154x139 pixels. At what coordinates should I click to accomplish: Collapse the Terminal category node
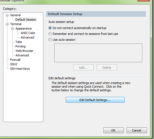[7, 24]
